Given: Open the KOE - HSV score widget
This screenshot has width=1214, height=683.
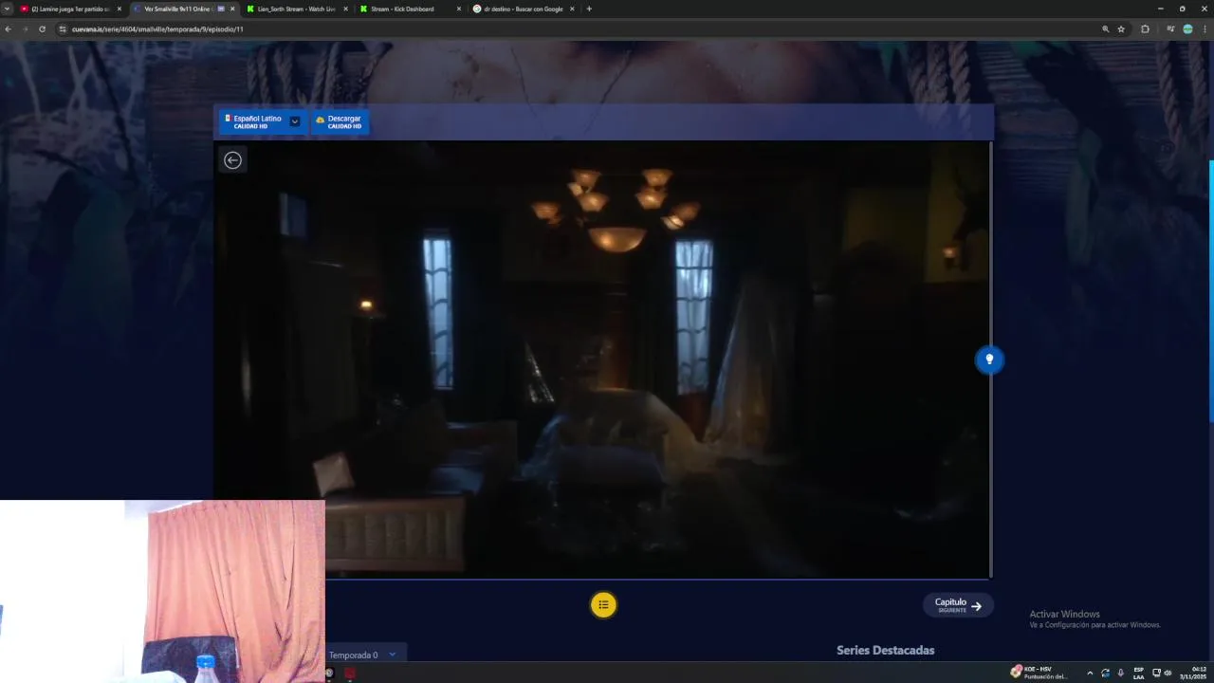Looking at the screenshot, I should click(x=1039, y=673).
